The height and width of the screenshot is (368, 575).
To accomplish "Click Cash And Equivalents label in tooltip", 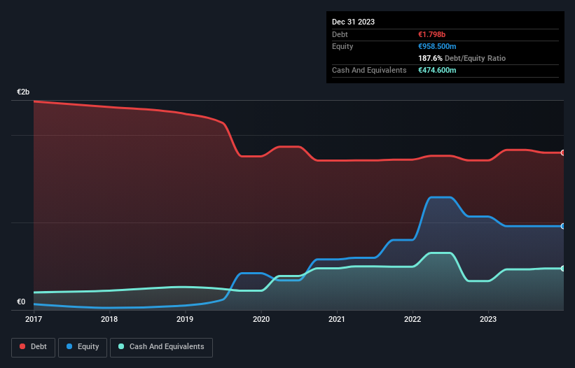I will click(x=369, y=70).
